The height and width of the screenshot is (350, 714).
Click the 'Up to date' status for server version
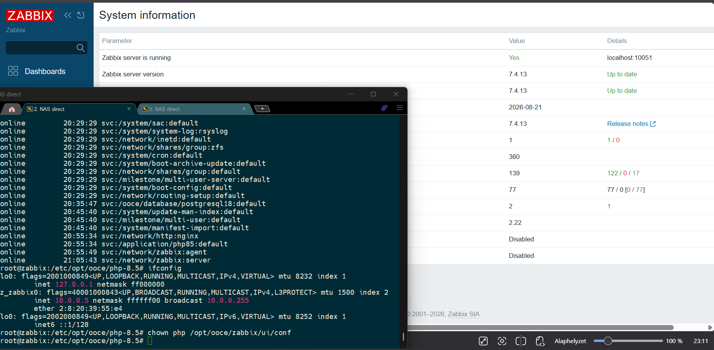pyautogui.click(x=622, y=74)
